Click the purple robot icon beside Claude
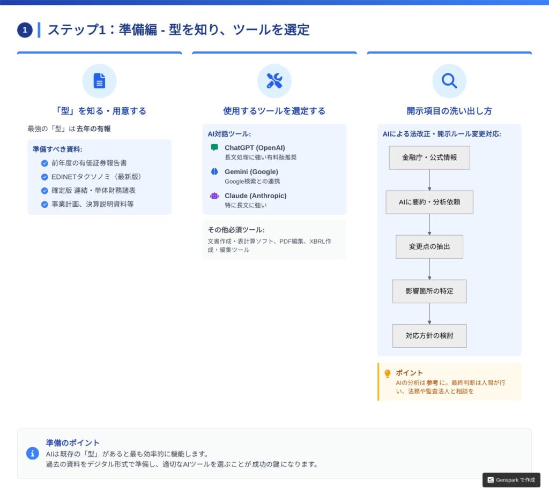The height and width of the screenshot is (496, 549). click(214, 196)
